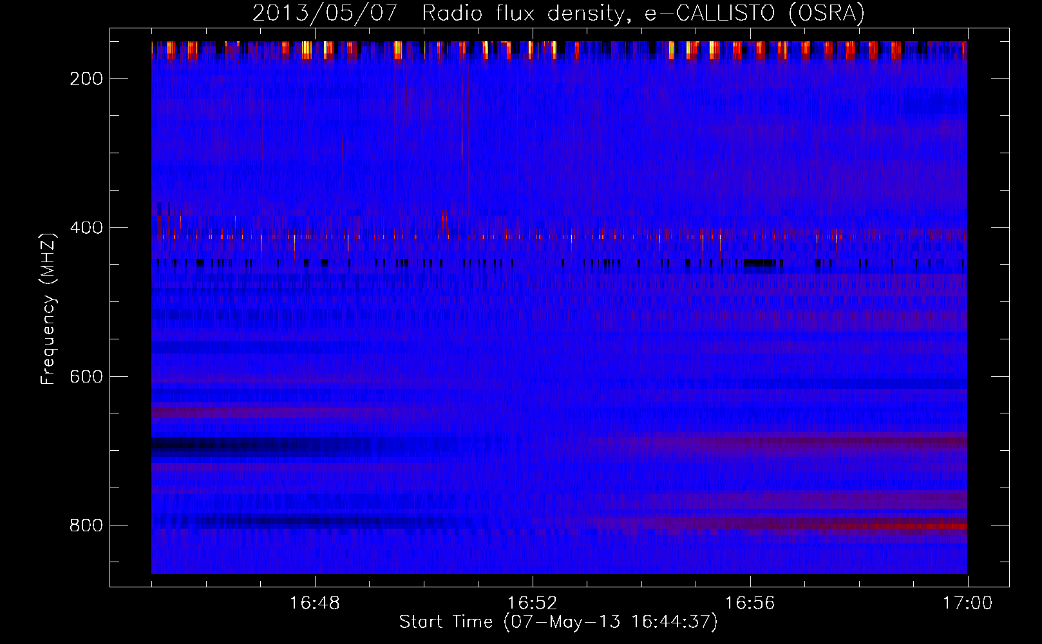Click the 800 frequency tick label

[x=86, y=526]
